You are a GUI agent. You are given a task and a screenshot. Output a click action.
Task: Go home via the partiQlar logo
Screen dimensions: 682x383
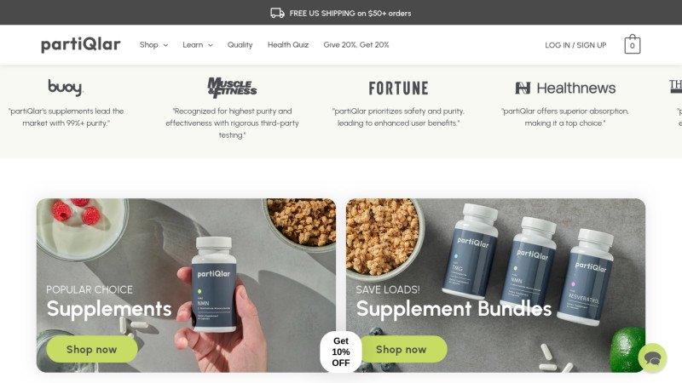point(81,44)
